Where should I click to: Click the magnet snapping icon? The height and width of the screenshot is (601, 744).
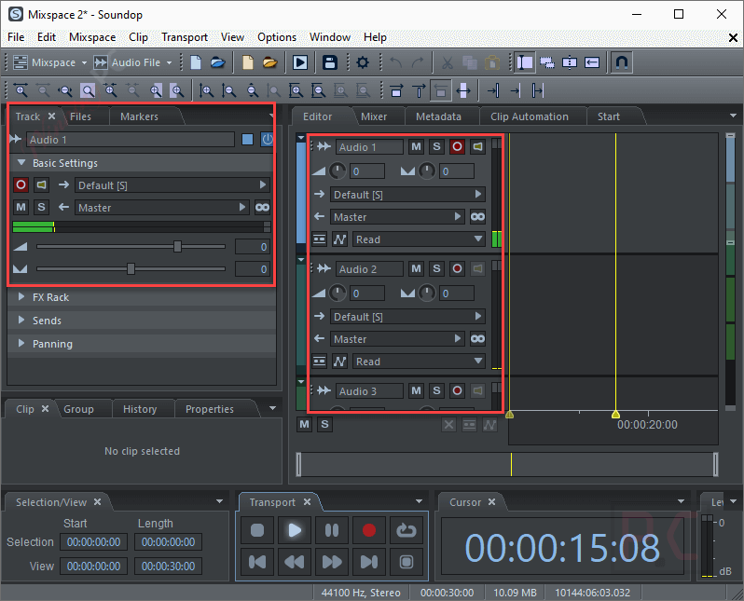(622, 62)
